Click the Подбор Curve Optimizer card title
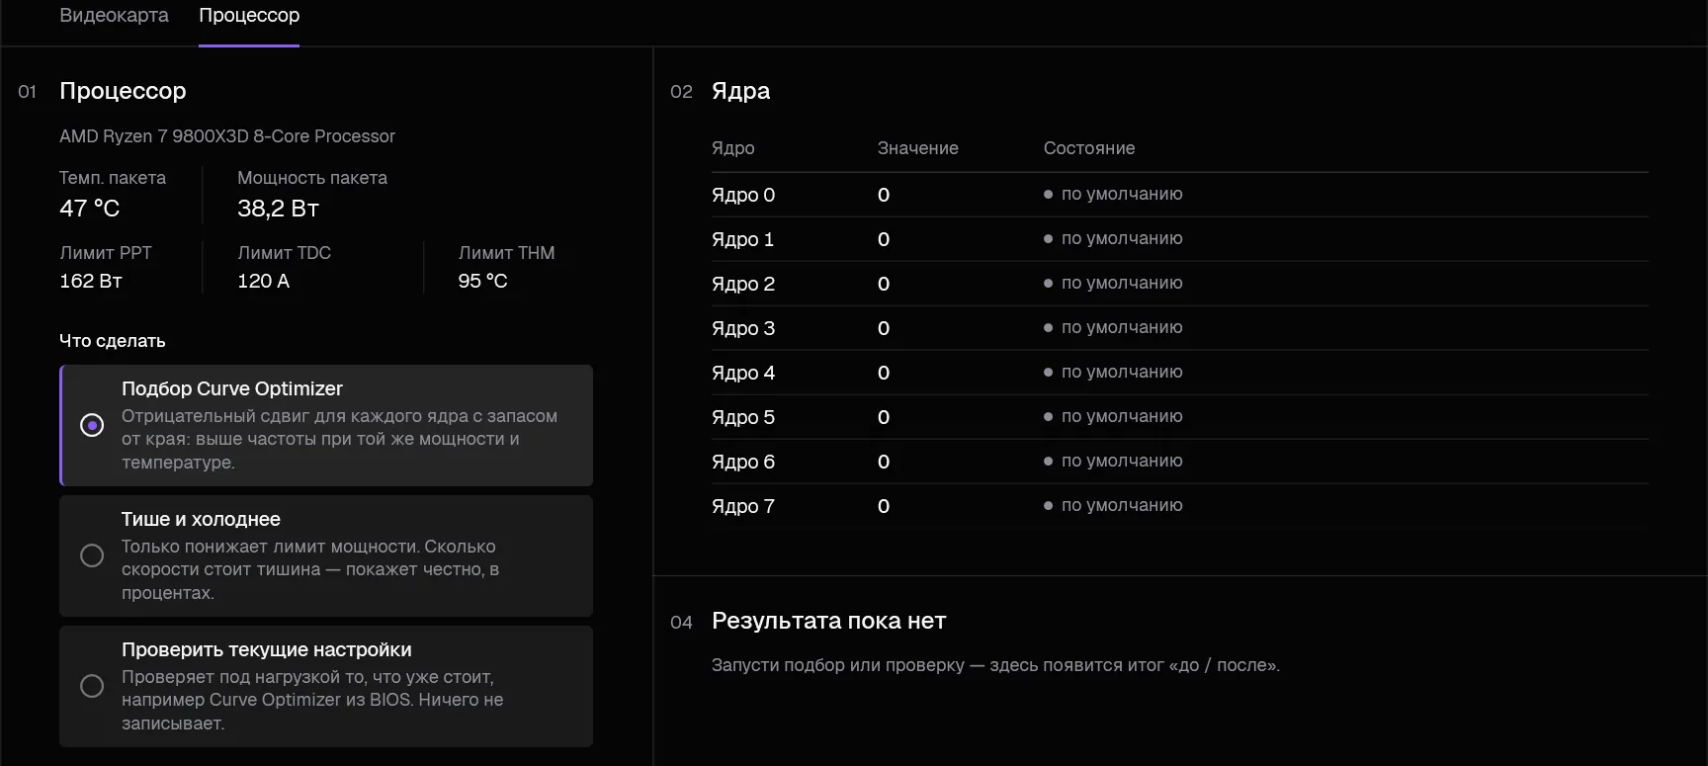1708x766 pixels. [232, 388]
